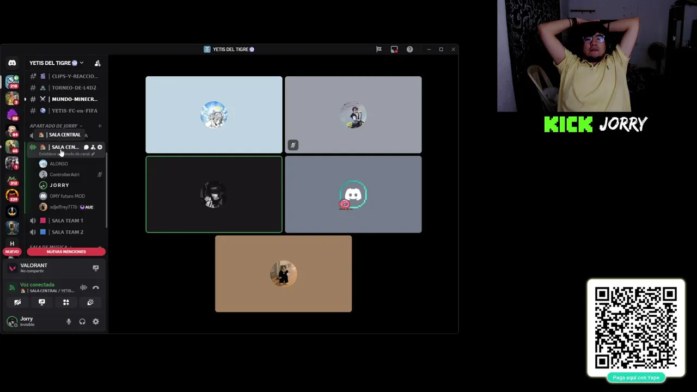The height and width of the screenshot is (392, 697).
Task: Open the rocket server icon
Action: click(x=12, y=211)
